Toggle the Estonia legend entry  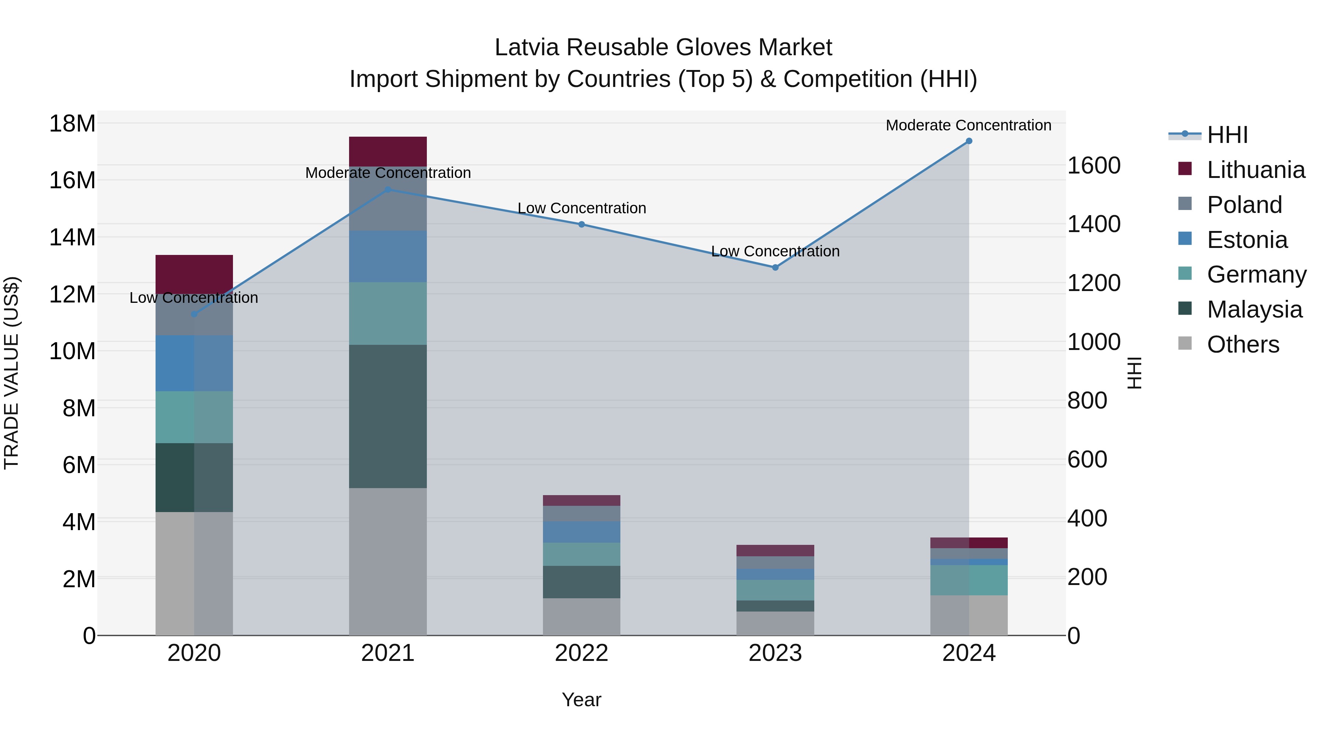pos(1233,239)
